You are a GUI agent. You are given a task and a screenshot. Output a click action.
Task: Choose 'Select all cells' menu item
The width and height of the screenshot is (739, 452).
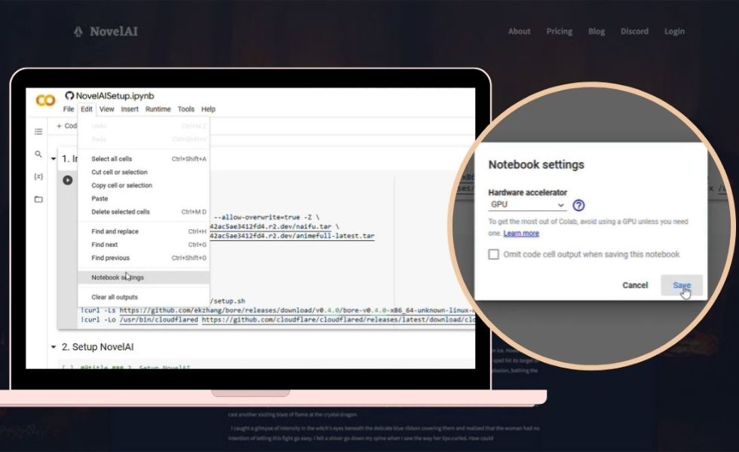point(144,159)
